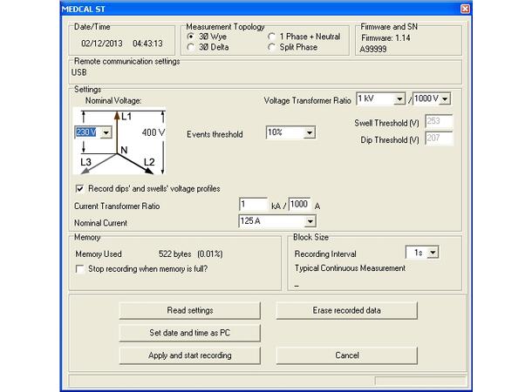Select the 3Ø Wye topology radio button
The image size is (532, 392).
point(191,37)
